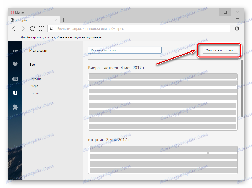Open the shield icon right of address bar
Screen dimensions: 252x188
click(x=237, y=28)
